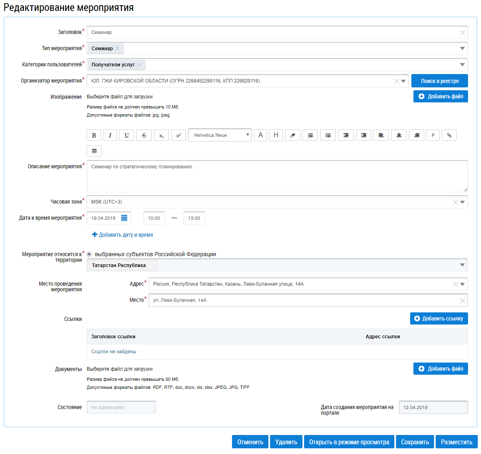Screen dimensions: 481x454
Task: Toggle bold formatting in description editor
Action: (x=94, y=135)
